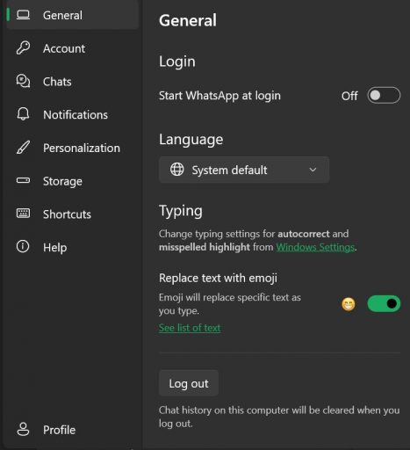Click the Off label next to login toggle
Viewport: 410px width, 450px height.
coord(349,96)
